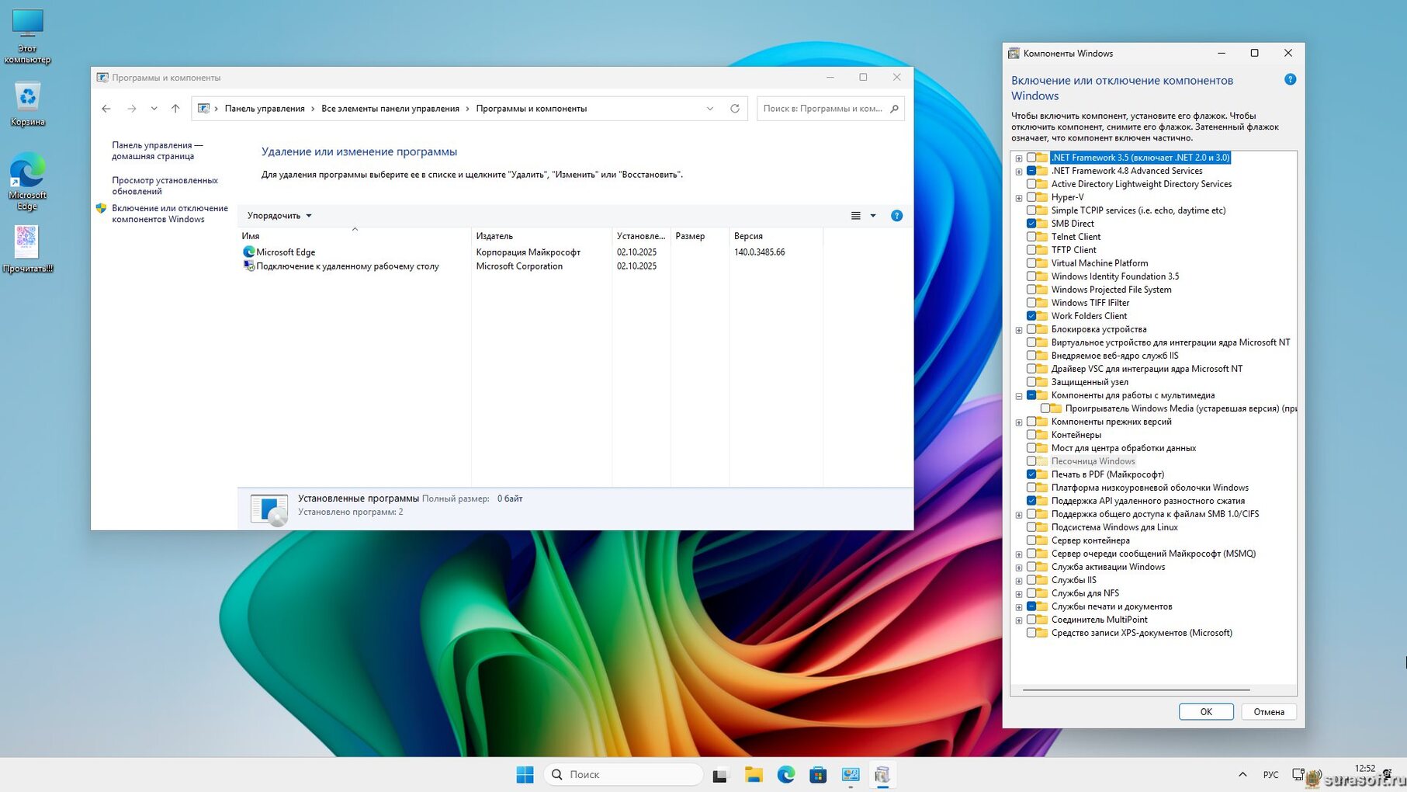Uncheck the SMB Direct component
This screenshot has height=792, width=1407.
(1031, 224)
